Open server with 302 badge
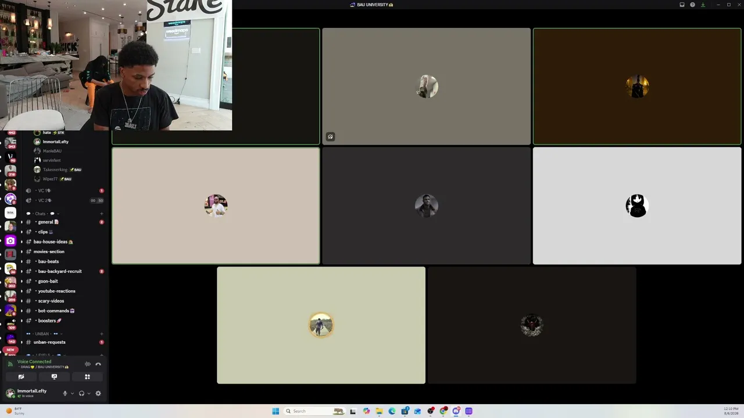The image size is (744, 418). pos(10,282)
